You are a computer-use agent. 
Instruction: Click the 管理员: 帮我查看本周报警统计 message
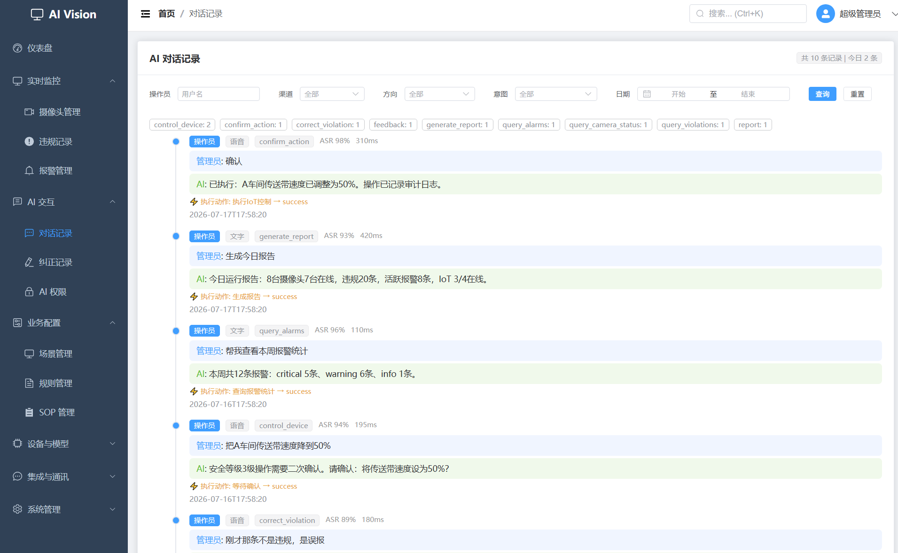[x=535, y=351]
